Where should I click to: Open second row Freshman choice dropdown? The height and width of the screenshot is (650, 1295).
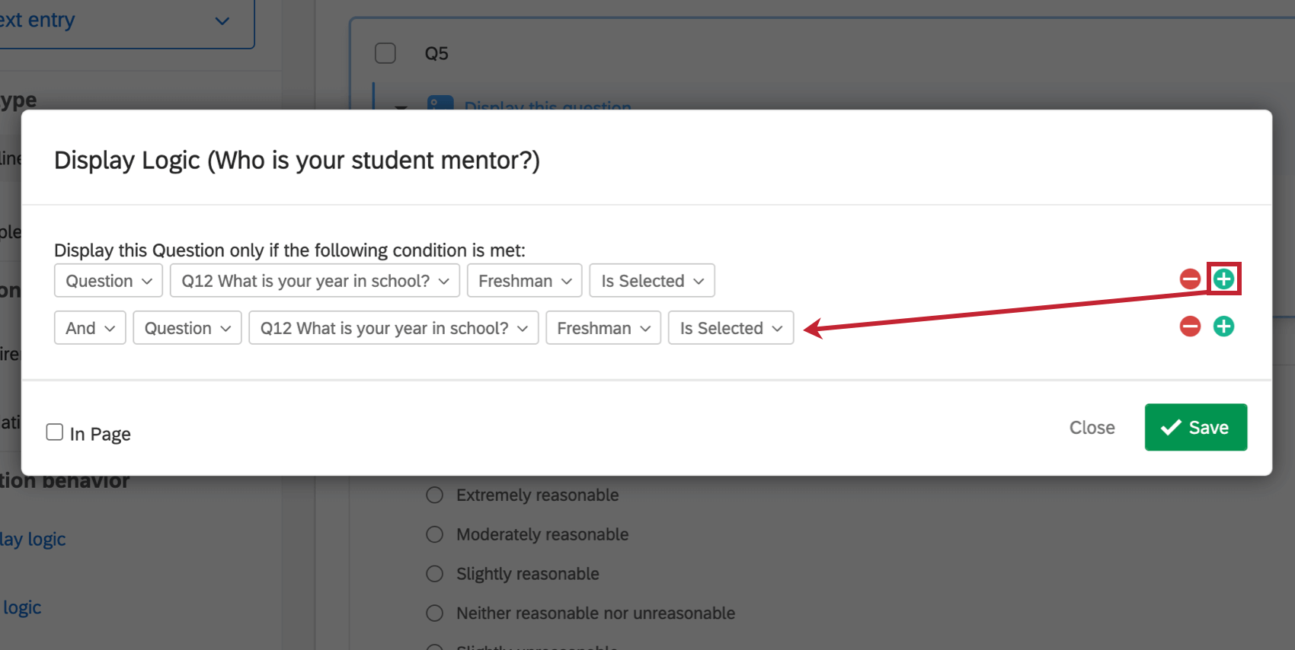pyautogui.click(x=603, y=328)
